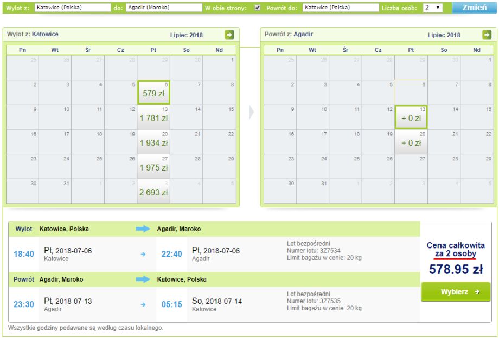This screenshot has height=339, width=499.
Task: Choose August 3 departure for 2 693 zł
Action: [153, 191]
